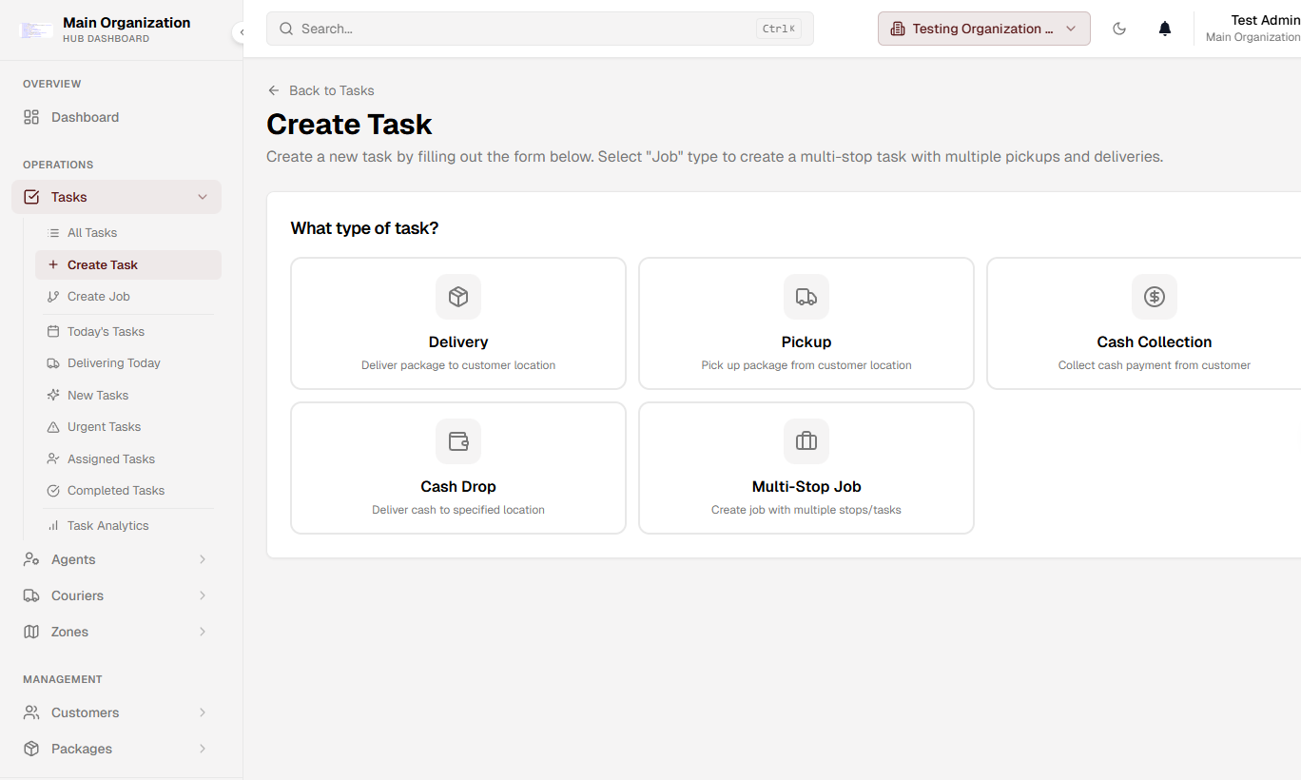Screen dimensions: 1301x780
Task: Choose the Pickup task type title
Action: [806, 342]
